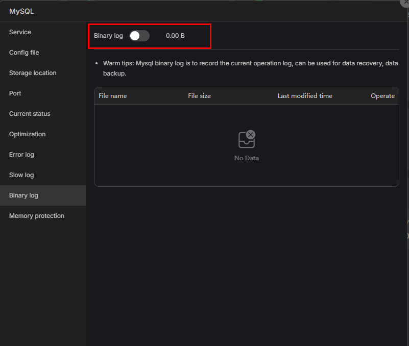Click the Operate column header
The height and width of the screenshot is (346, 409).
pos(382,96)
